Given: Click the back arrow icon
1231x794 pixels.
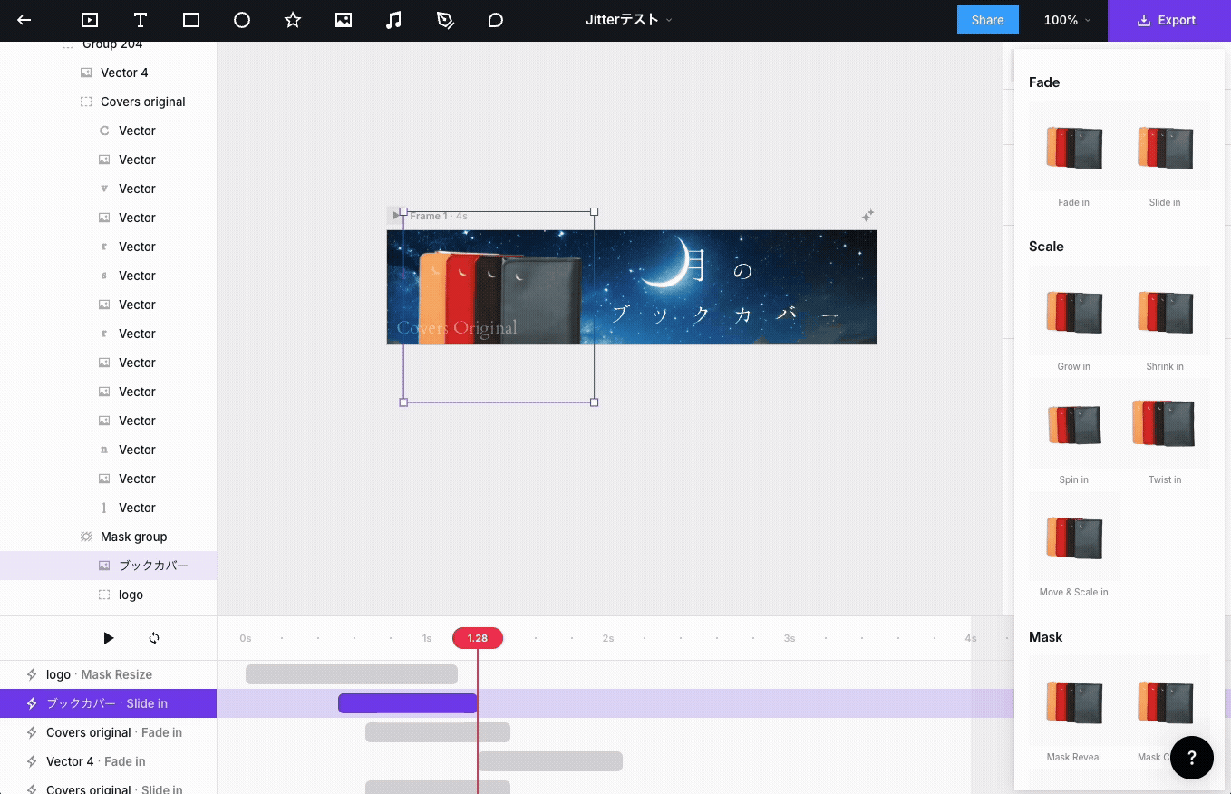Looking at the screenshot, I should click(x=24, y=20).
